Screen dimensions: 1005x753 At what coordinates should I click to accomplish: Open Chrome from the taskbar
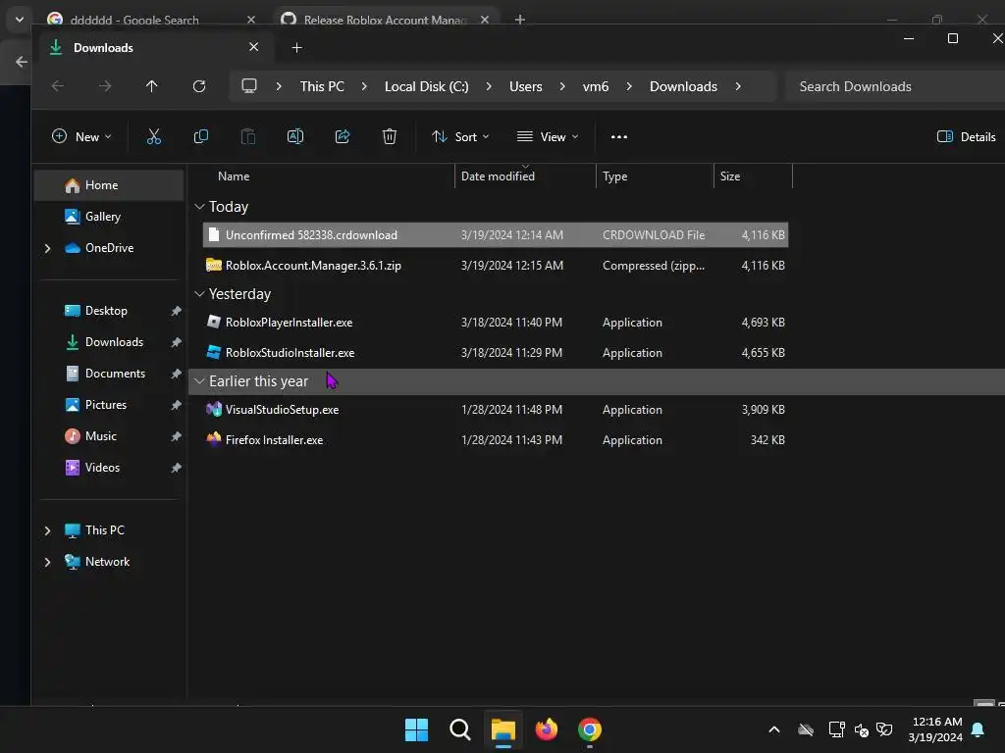pos(590,729)
